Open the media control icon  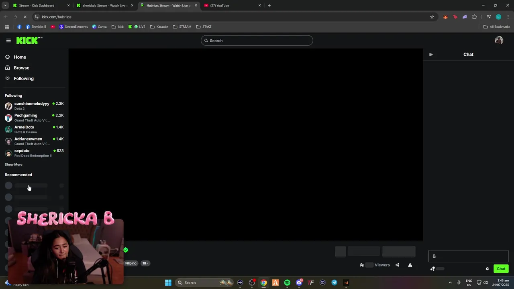click(x=489, y=17)
